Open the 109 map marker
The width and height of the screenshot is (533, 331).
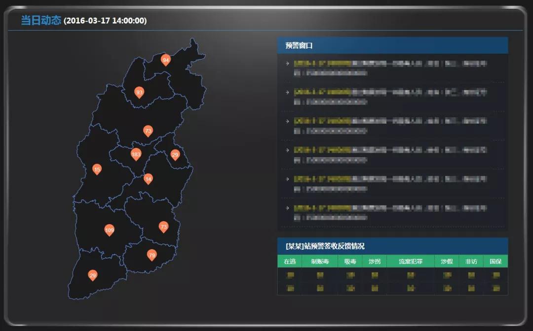tap(110, 230)
